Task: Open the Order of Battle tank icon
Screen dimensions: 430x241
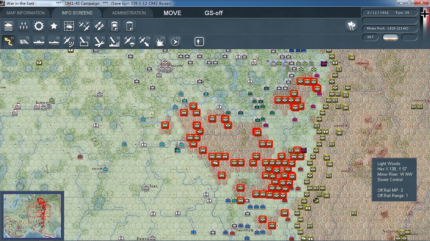Action: pos(8,26)
